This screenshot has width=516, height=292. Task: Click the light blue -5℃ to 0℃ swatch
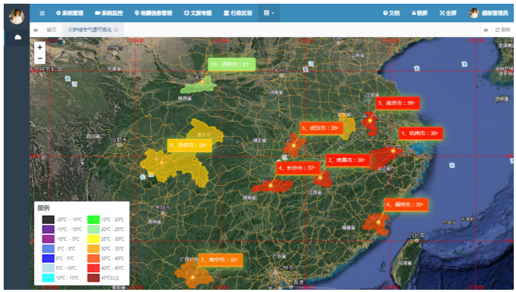coord(48,249)
